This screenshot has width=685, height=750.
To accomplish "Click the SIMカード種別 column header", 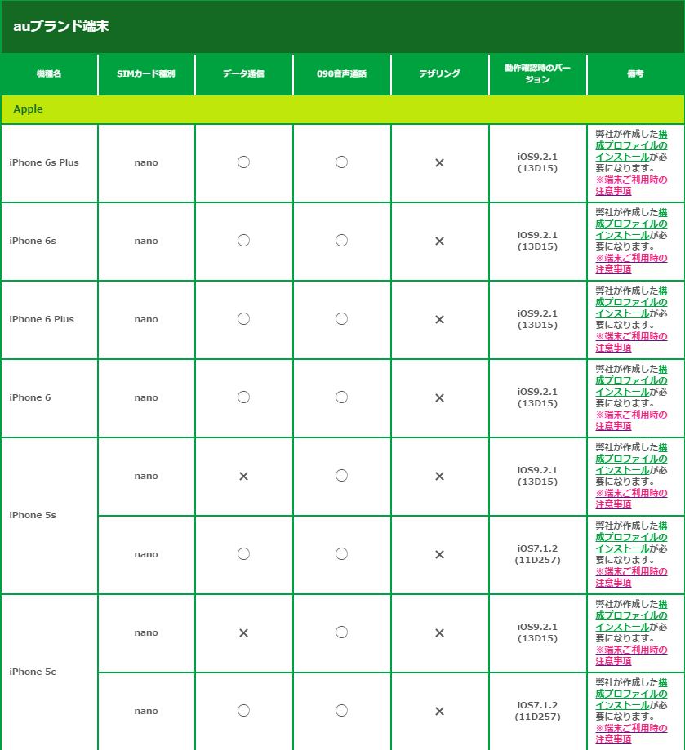I will pos(146,74).
